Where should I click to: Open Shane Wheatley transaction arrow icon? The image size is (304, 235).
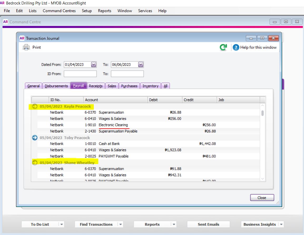(35, 162)
